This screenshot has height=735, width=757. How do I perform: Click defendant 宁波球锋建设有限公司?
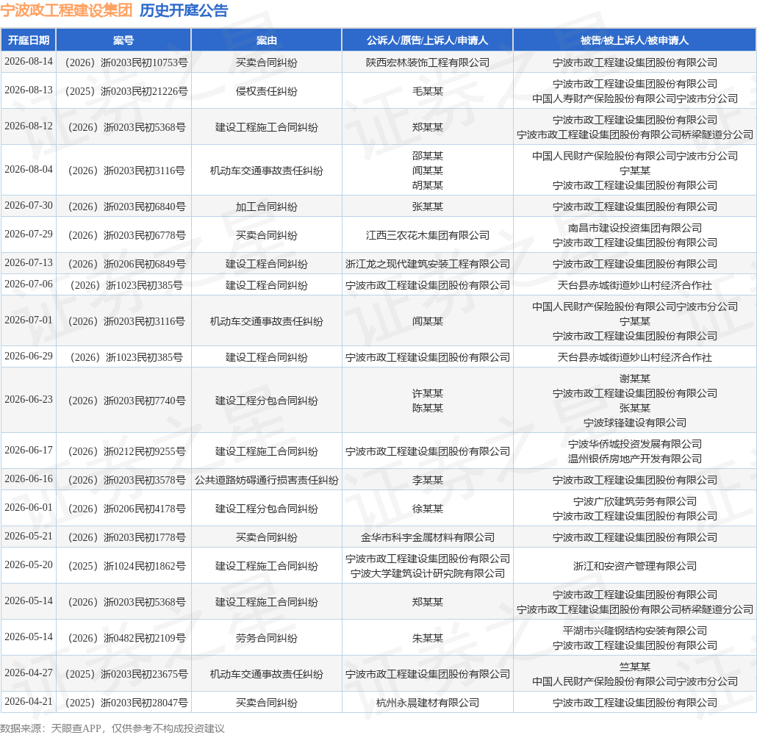point(634,423)
